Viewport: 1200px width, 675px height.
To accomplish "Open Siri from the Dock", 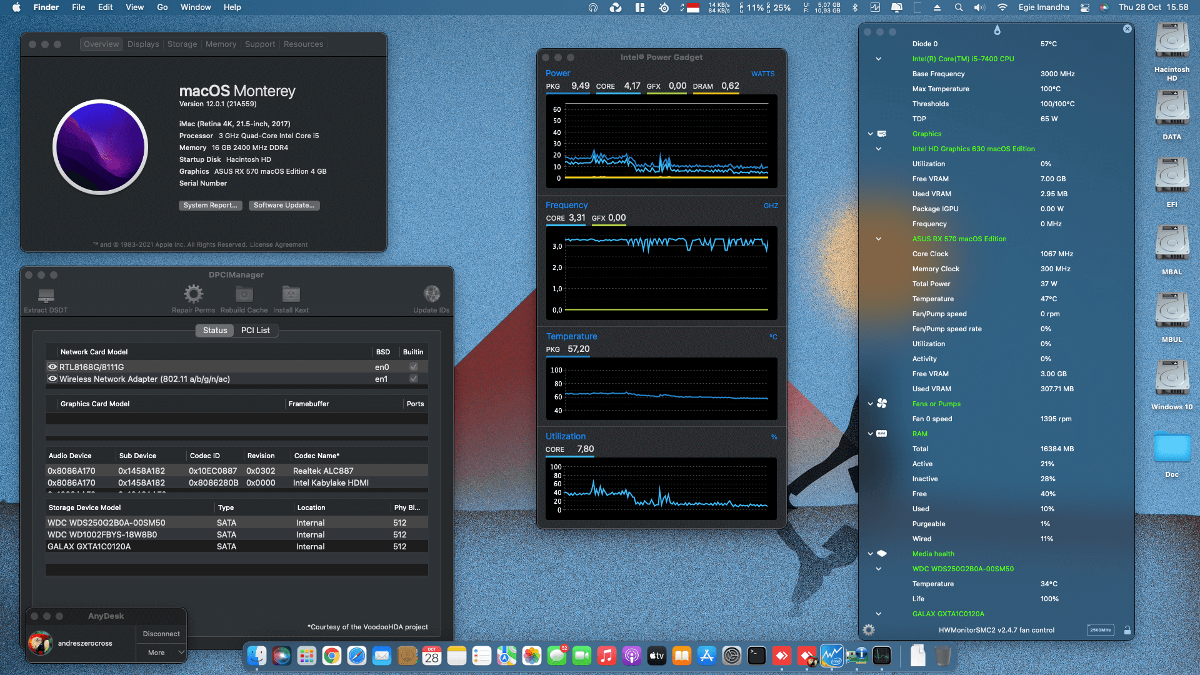I will [282, 656].
